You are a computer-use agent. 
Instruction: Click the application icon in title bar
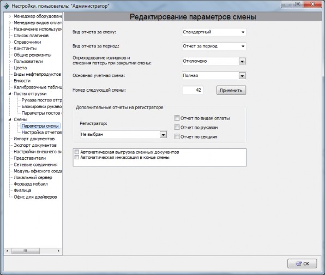pos(7,6)
